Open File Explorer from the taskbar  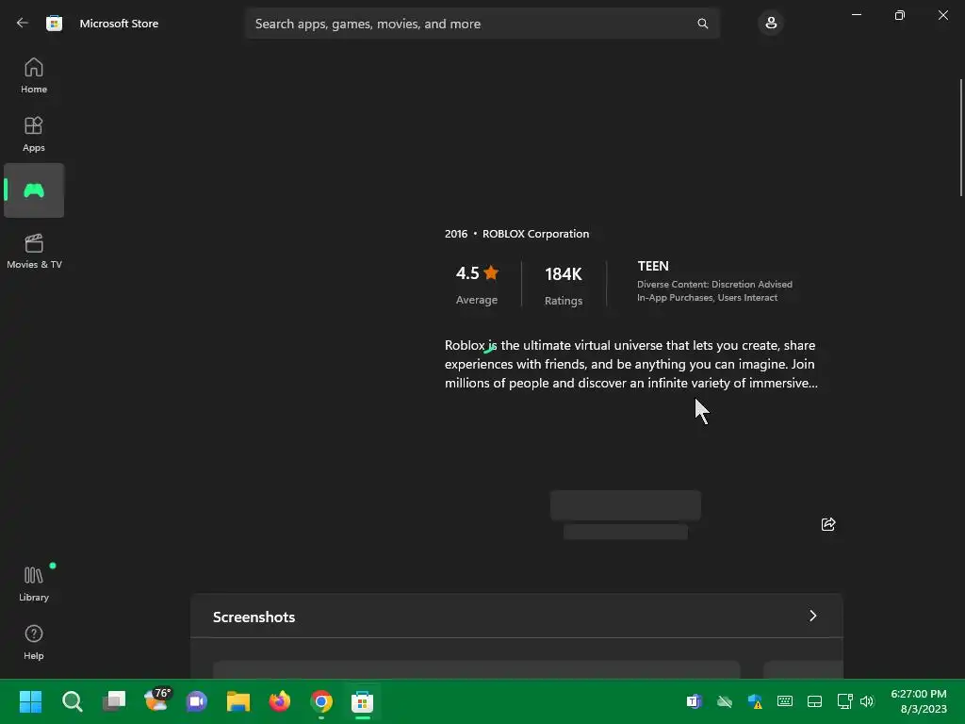coord(238,701)
